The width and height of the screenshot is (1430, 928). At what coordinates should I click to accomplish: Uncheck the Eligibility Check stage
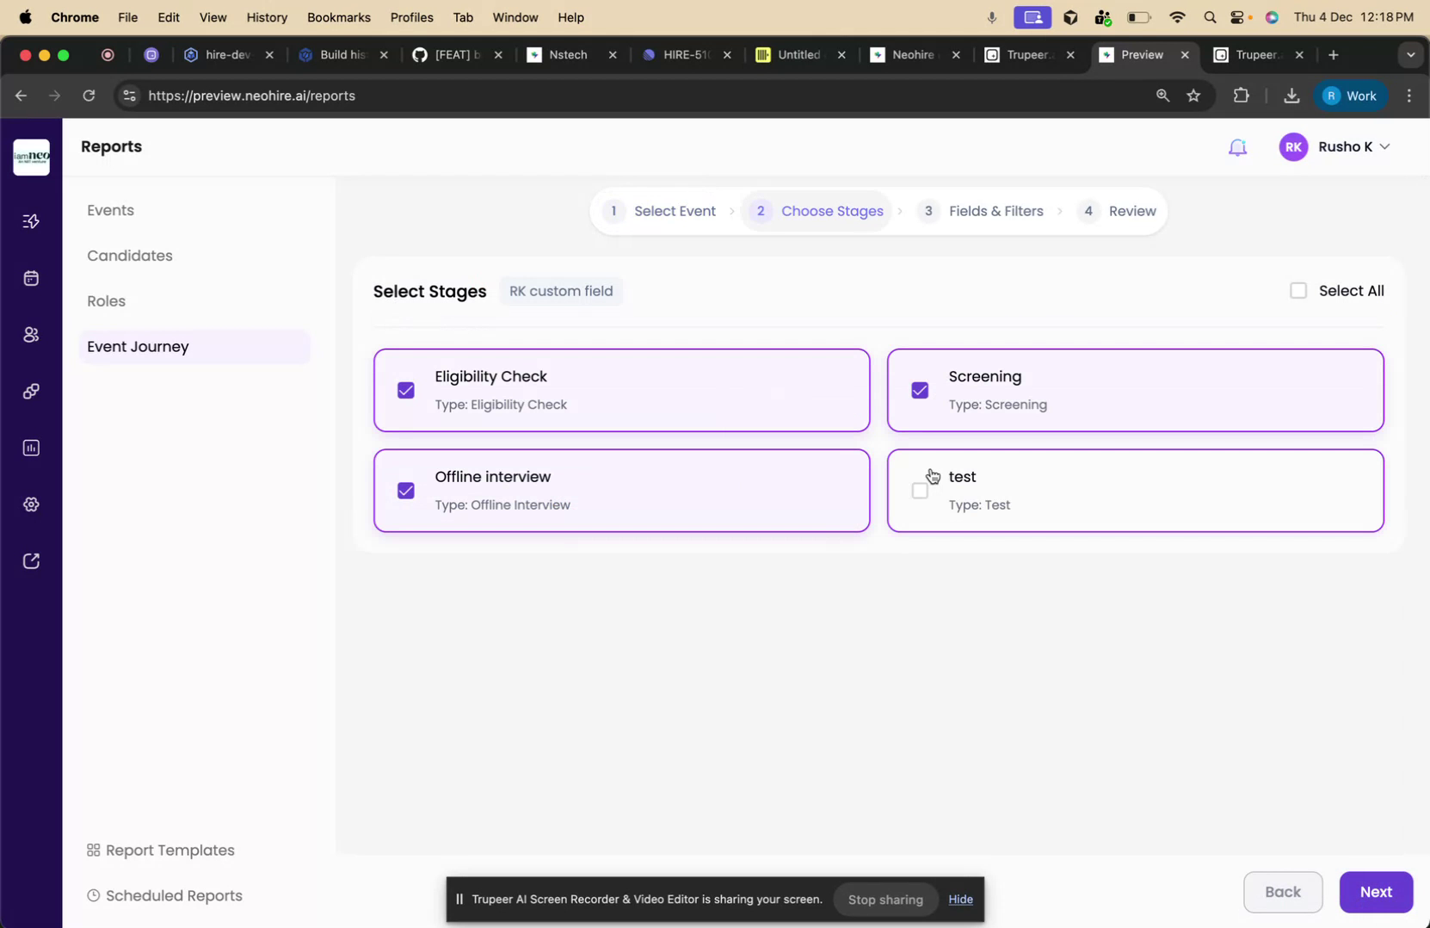405,390
